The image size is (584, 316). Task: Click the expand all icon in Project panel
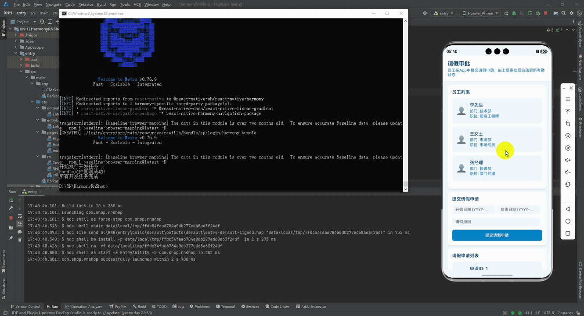pos(50,22)
